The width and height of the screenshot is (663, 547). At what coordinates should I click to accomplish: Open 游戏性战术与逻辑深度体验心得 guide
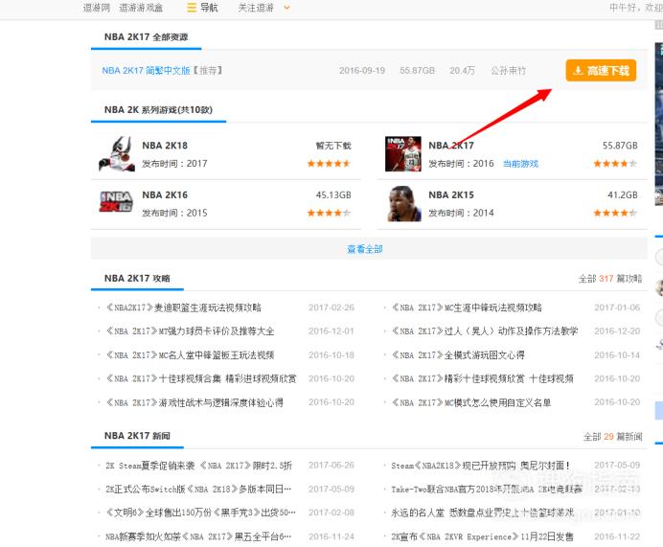pyautogui.click(x=194, y=402)
